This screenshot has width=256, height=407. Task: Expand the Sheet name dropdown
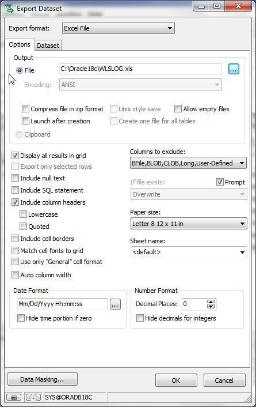point(189,252)
